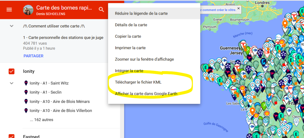Screen dimensions: 304x138
Task: Select 'Ionity - A10 - Aire de Blois Villerbon'
Action: 61,111
